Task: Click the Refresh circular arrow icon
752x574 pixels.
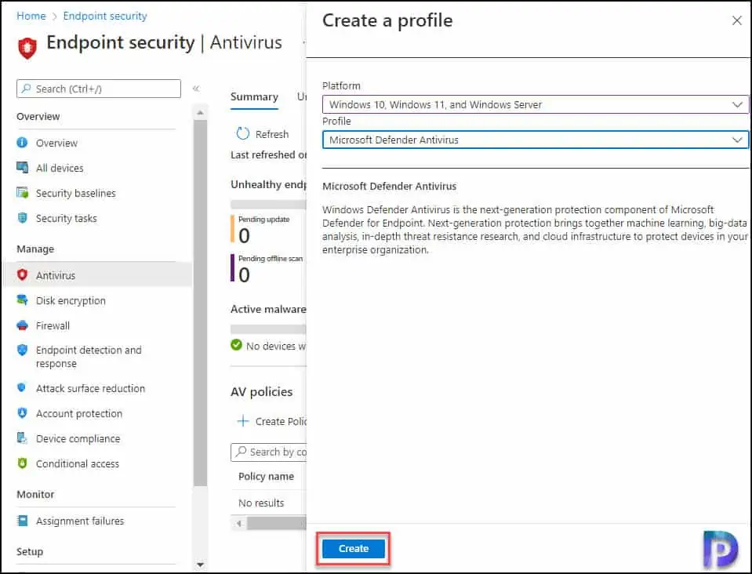Action: (242, 134)
